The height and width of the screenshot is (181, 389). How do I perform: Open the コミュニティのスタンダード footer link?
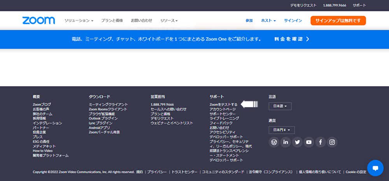point(223,172)
